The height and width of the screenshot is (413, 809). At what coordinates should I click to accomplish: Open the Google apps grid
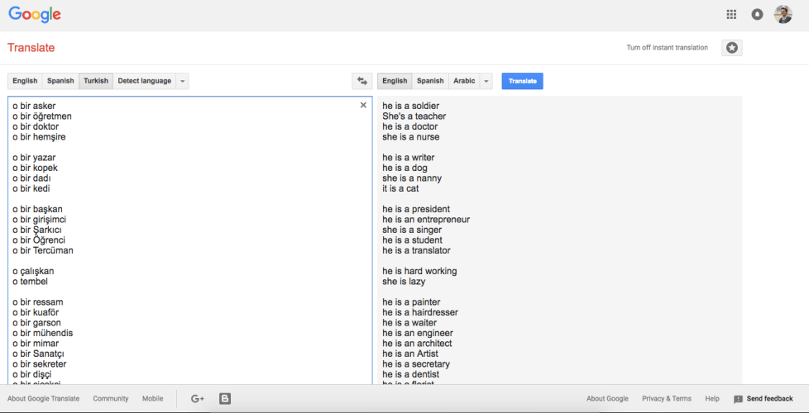tap(731, 14)
